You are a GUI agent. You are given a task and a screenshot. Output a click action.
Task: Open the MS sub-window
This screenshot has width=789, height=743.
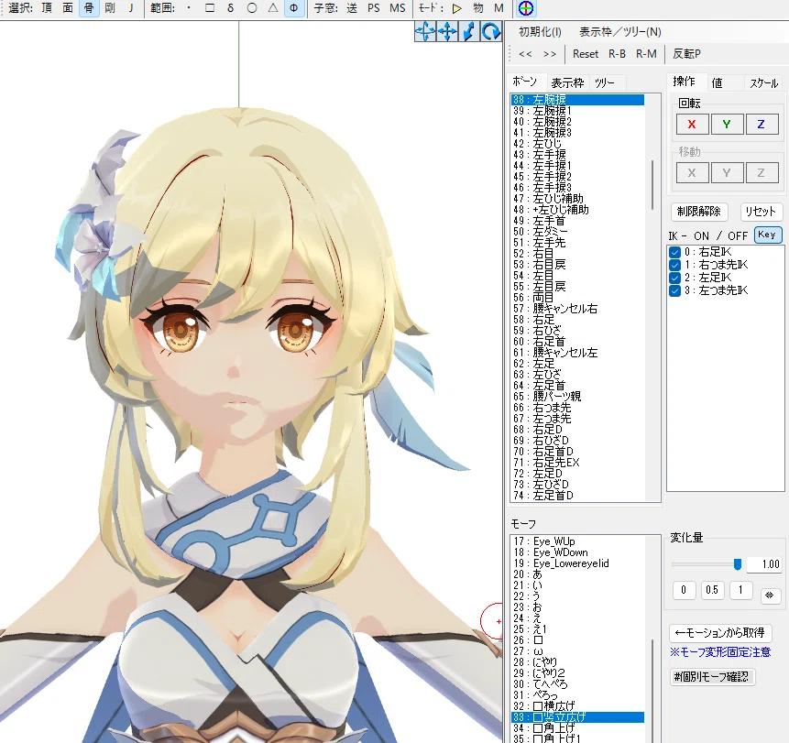pos(398,8)
